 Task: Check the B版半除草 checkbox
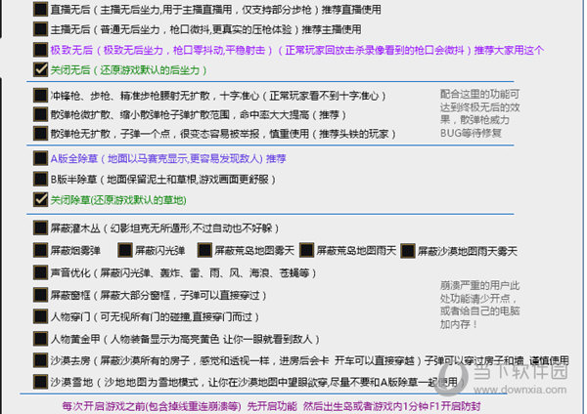tap(40, 179)
